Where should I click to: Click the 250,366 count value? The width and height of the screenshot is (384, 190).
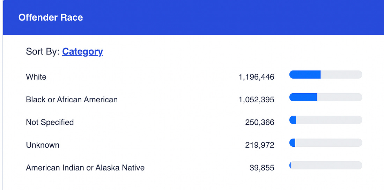259,123
